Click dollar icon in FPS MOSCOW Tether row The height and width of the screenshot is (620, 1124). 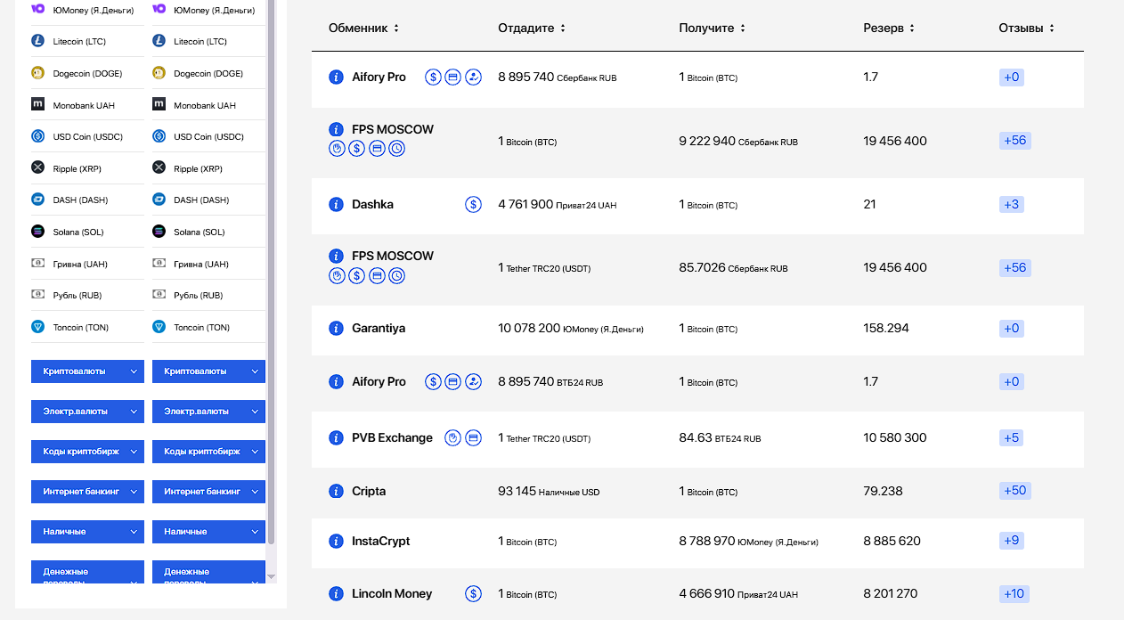356,276
